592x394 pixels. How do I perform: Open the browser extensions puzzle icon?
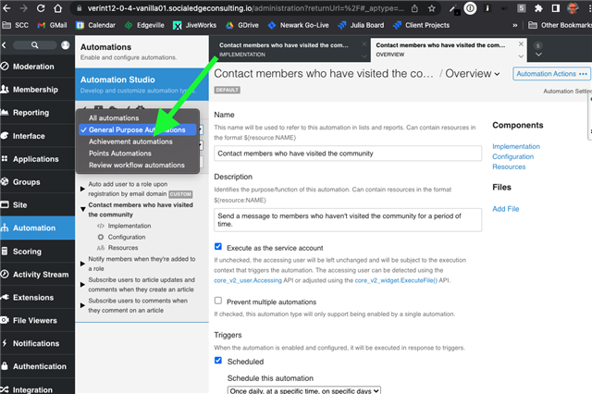tap(538, 8)
